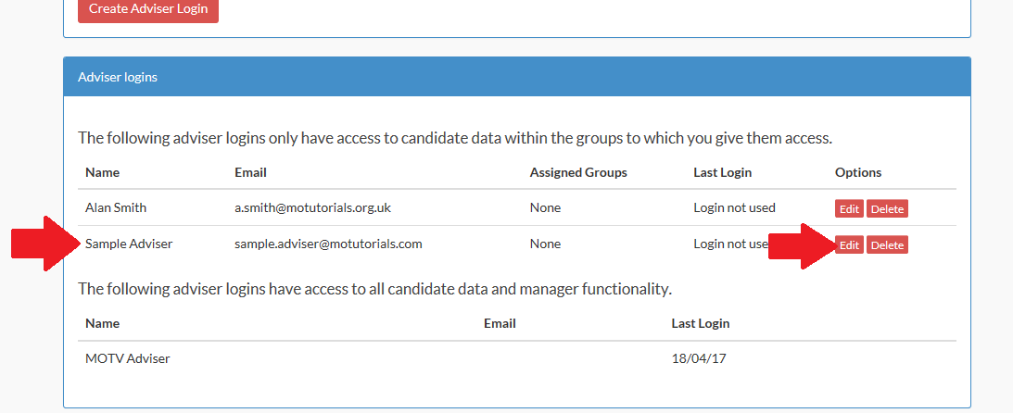Click the Adviser logins panel header
The width and height of the screenshot is (1013, 413).
(516, 77)
